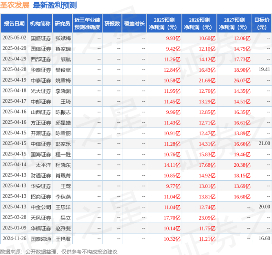Click analyst name 樊俊豪
The image size is (272, 255).
63,70
